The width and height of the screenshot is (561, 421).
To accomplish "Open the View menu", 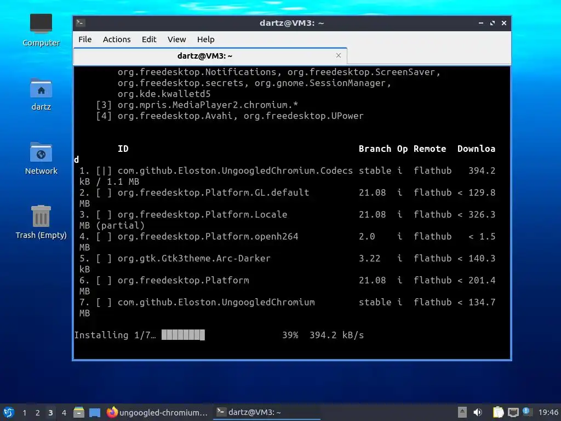I will pos(177,39).
